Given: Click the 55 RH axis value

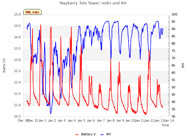Looking at the screenshot, I should tap(173, 80).
